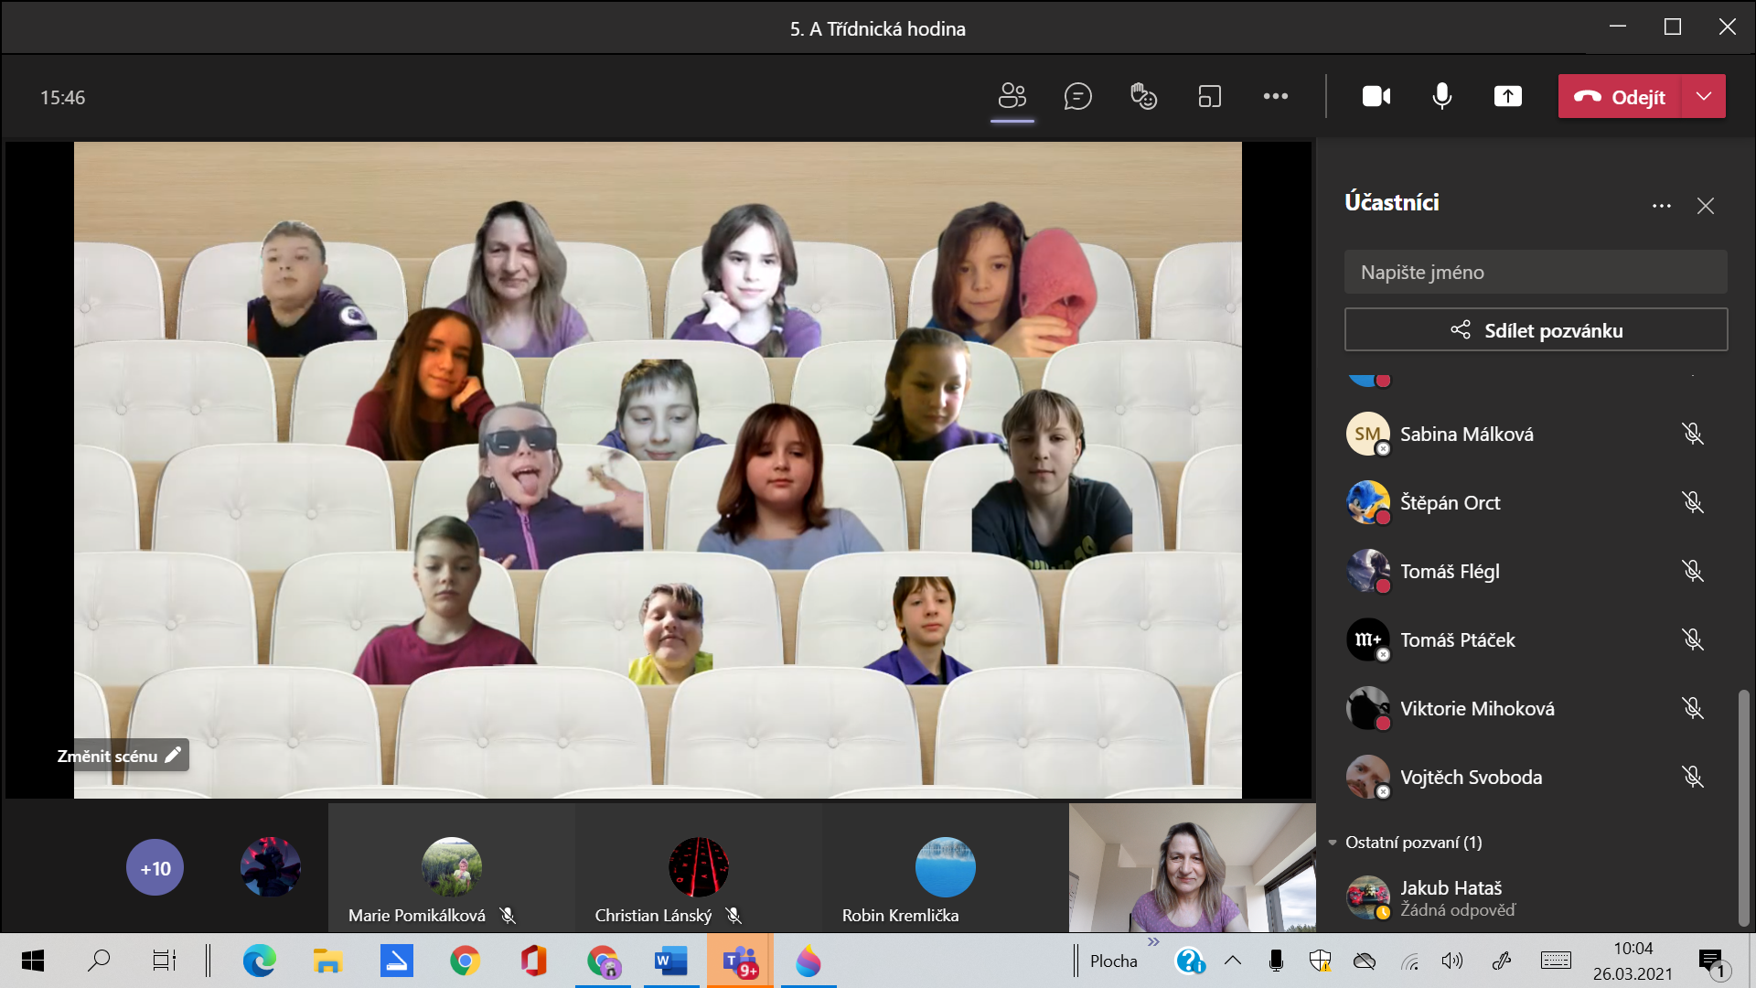1756x988 pixels.
Task: Click the Odejít leave button
Action: click(x=1619, y=96)
